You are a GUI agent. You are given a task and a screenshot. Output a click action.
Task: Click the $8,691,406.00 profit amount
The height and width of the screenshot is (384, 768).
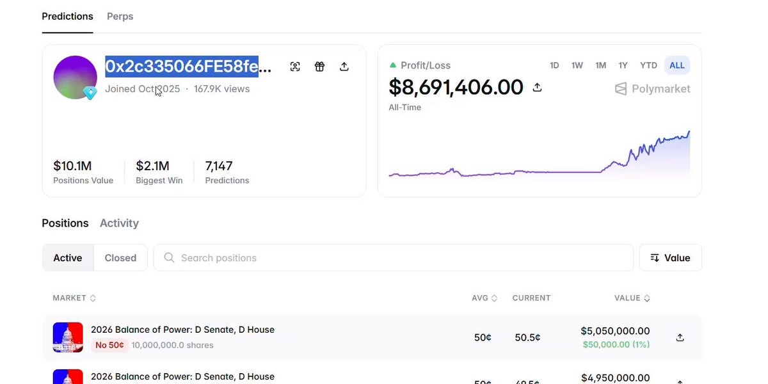point(456,87)
